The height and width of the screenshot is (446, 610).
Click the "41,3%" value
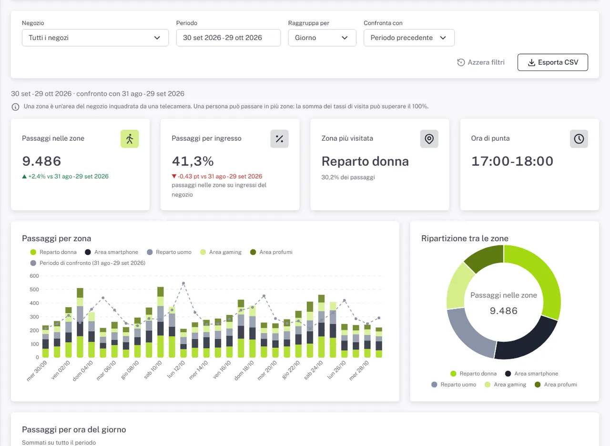coord(193,161)
